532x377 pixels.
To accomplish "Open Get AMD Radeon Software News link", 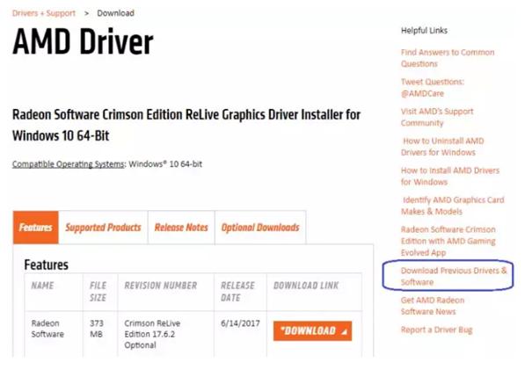I will pos(433,306).
